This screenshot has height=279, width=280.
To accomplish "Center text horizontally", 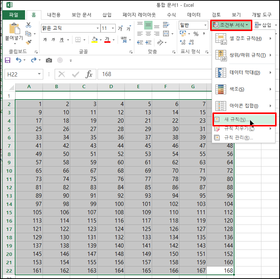I will (148, 33).
